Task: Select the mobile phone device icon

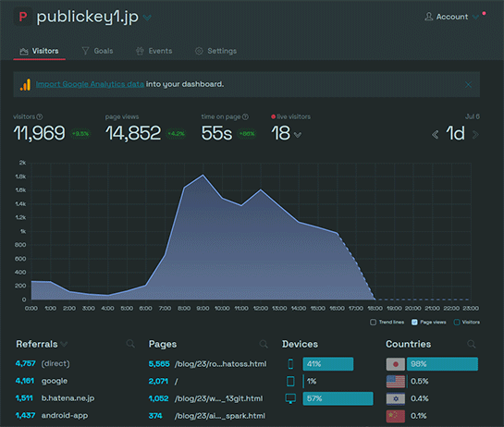Action: click(290, 364)
